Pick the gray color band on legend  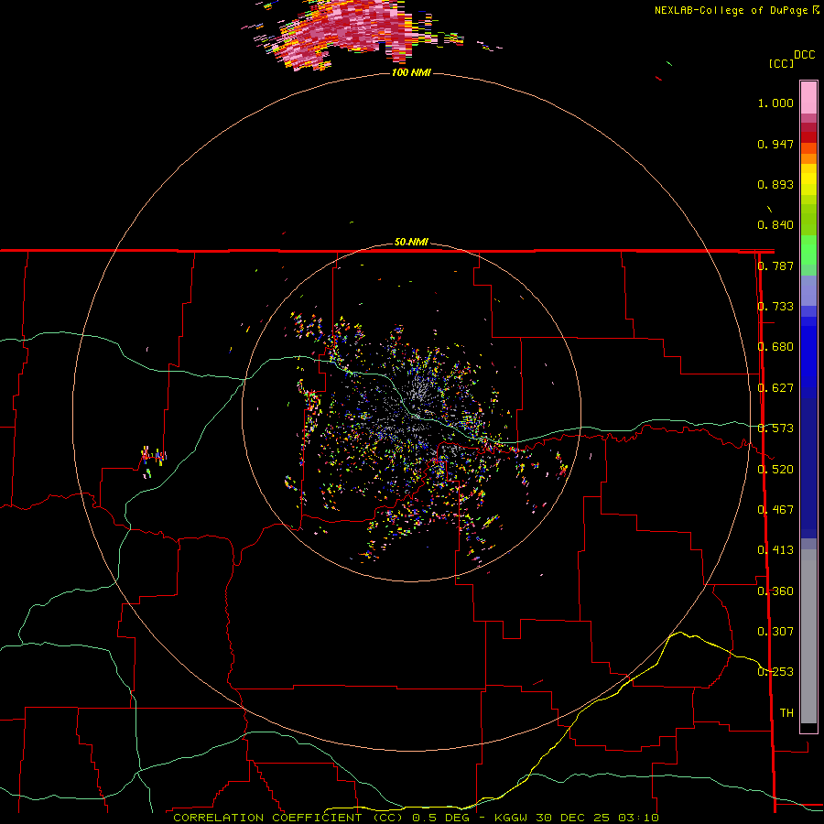[x=808, y=636]
